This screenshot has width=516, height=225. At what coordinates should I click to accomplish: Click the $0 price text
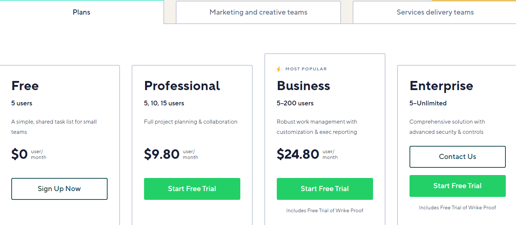19,154
